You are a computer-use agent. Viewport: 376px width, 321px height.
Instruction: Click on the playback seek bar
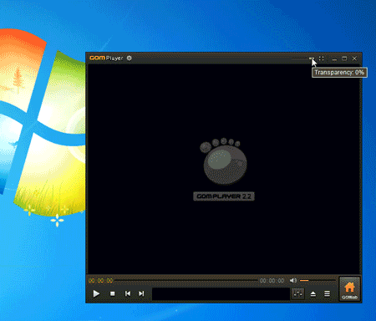tap(186, 280)
